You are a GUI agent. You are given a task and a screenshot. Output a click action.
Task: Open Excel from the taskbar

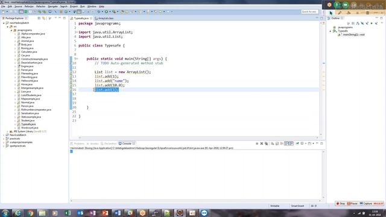point(68,213)
